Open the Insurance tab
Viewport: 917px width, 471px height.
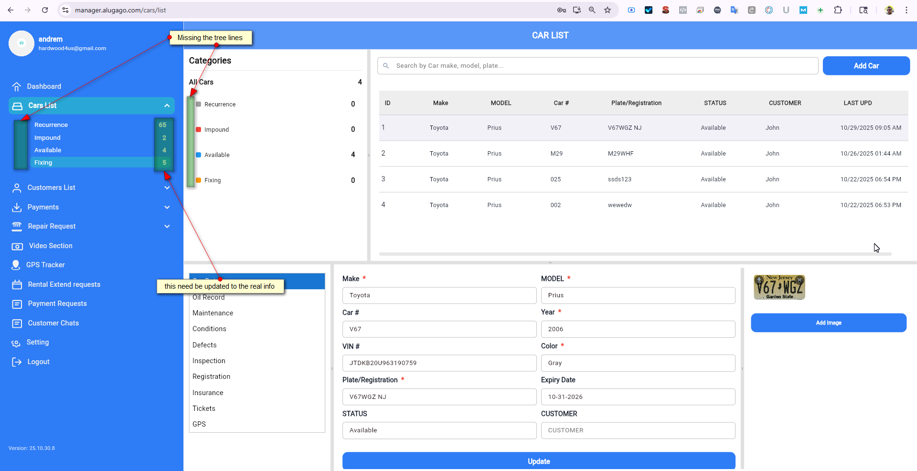point(208,393)
